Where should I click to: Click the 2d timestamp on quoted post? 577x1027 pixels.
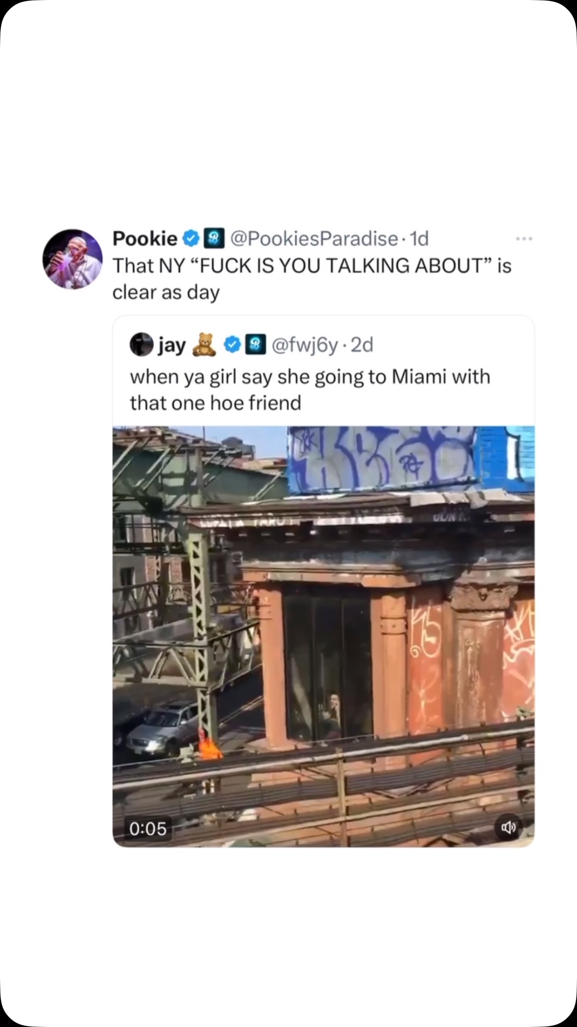pyautogui.click(x=362, y=345)
